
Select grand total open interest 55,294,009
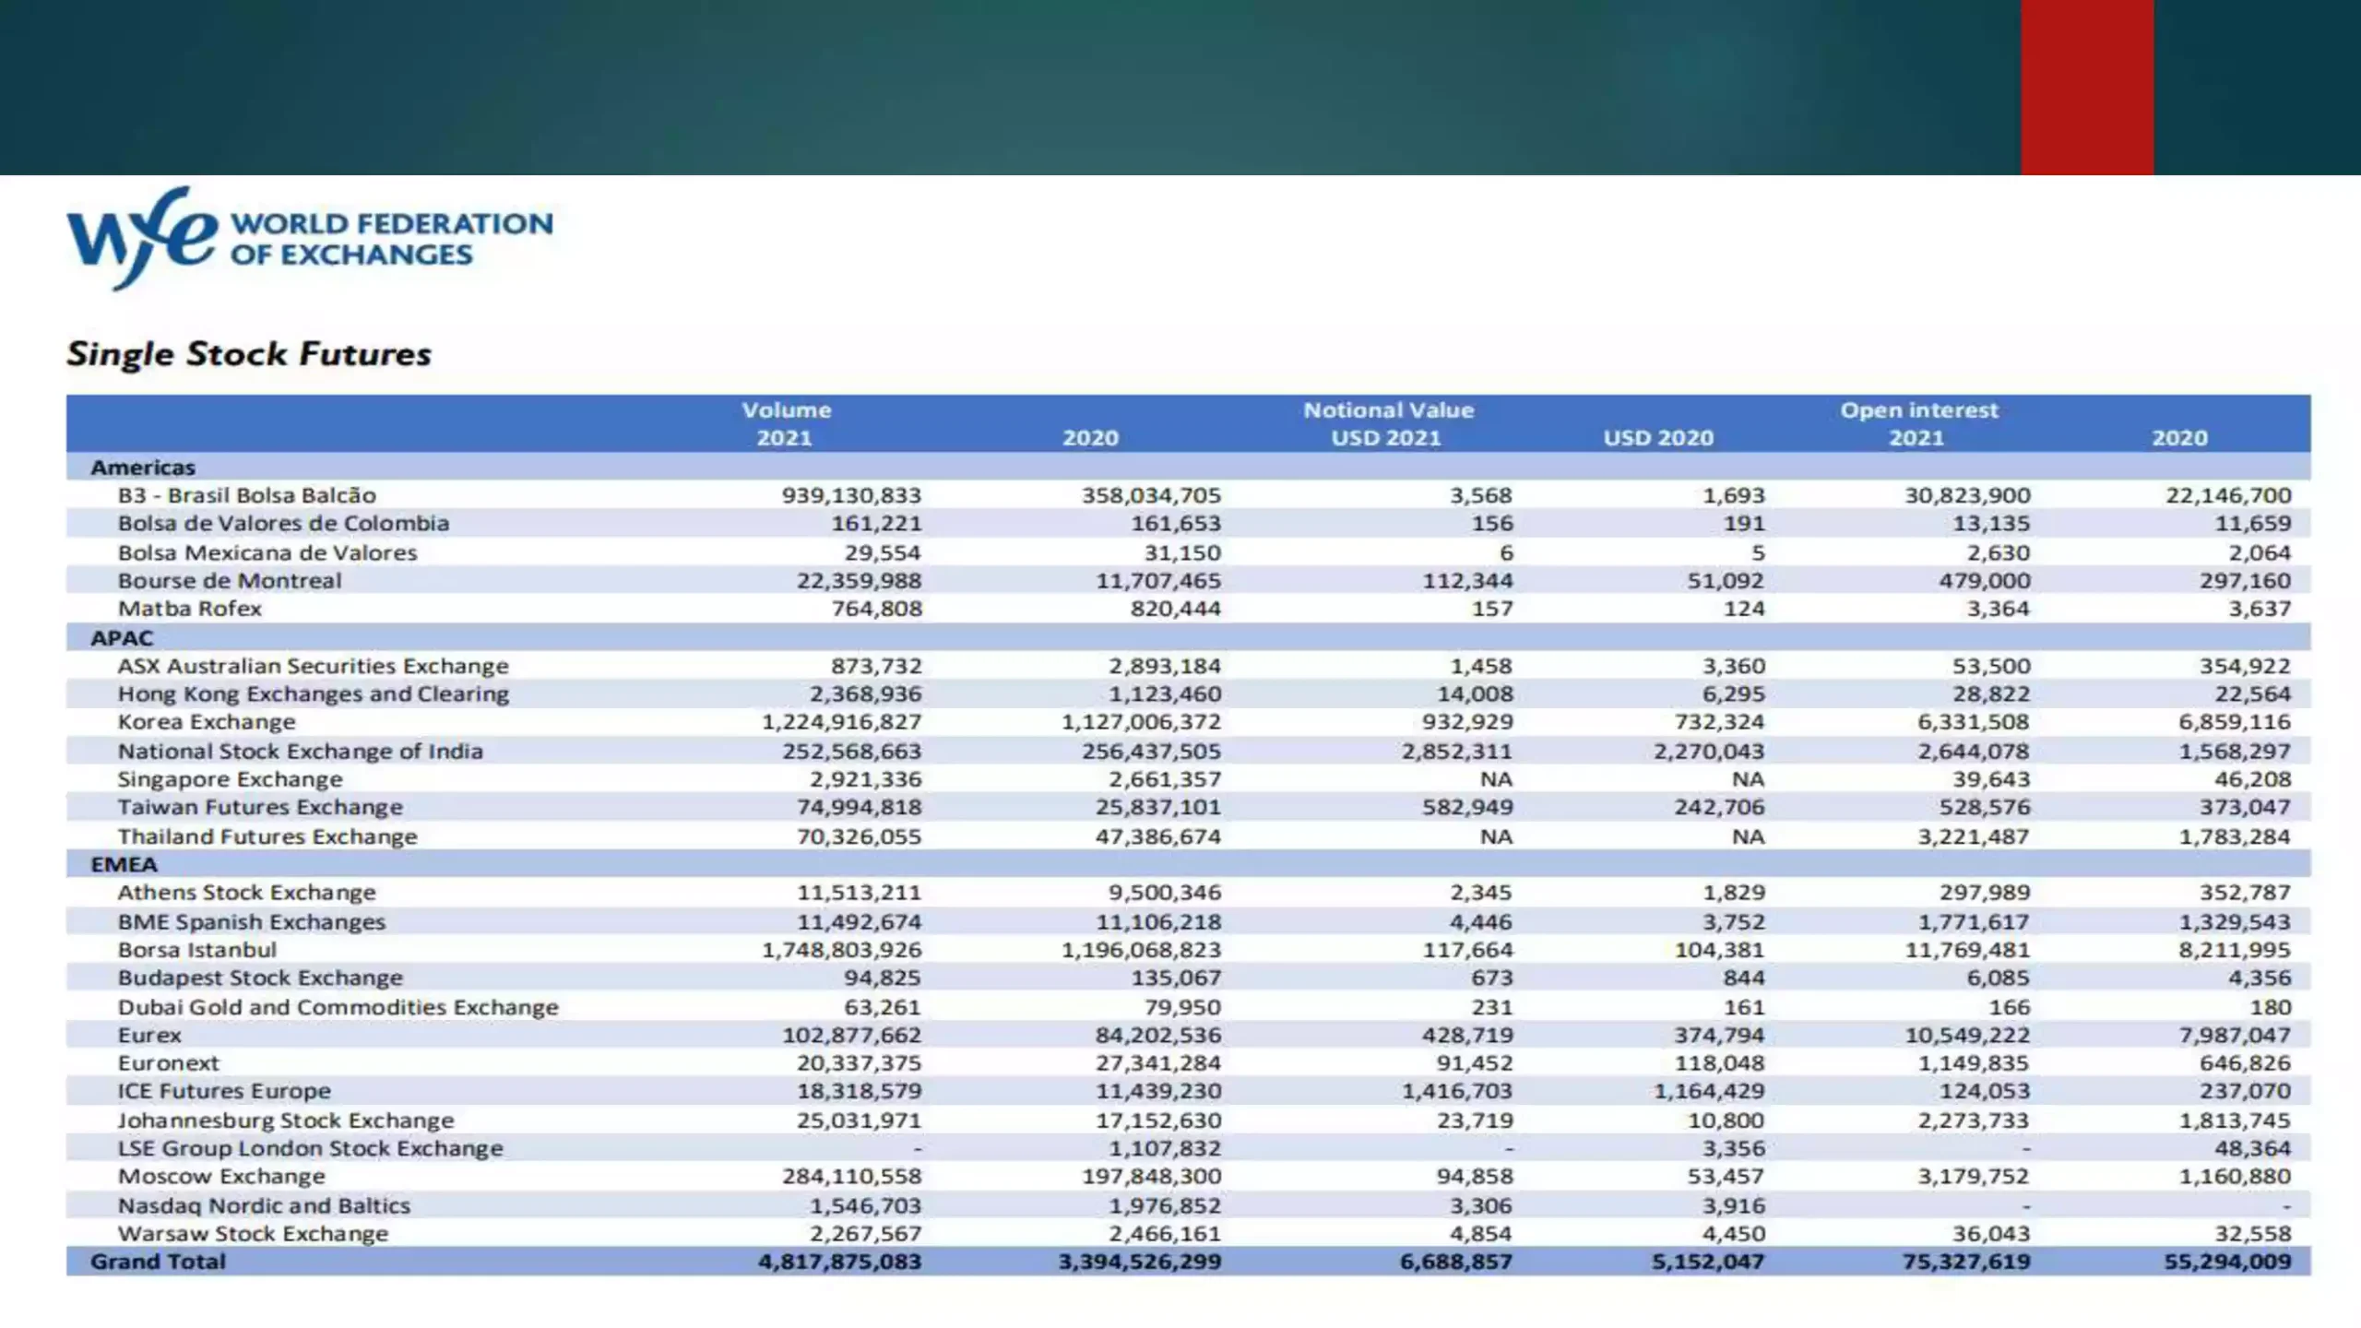click(2228, 1262)
